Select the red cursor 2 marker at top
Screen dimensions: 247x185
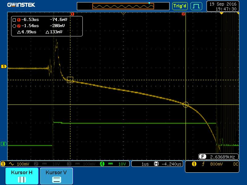click(183, 14)
